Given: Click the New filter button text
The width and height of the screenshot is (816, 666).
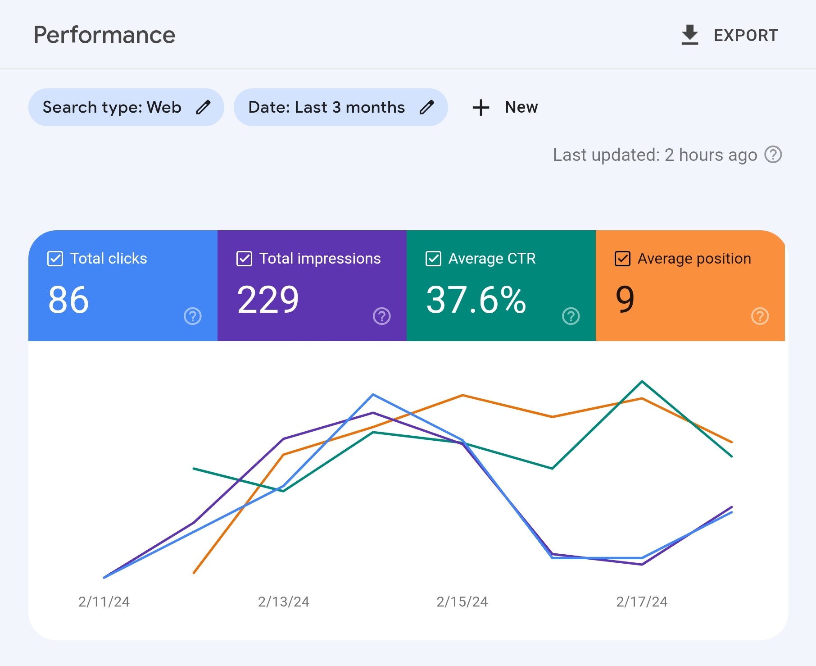Looking at the screenshot, I should [521, 107].
